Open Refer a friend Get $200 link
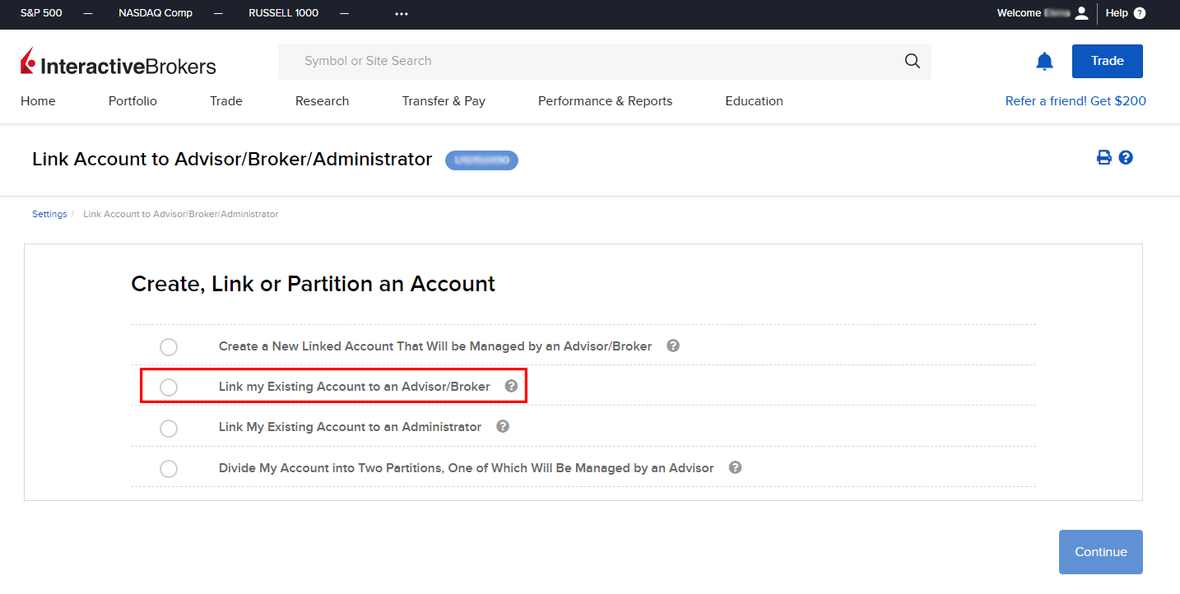 click(x=1075, y=101)
